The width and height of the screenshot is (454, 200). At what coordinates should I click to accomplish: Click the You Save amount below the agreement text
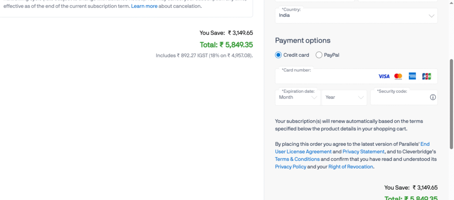point(411,188)
